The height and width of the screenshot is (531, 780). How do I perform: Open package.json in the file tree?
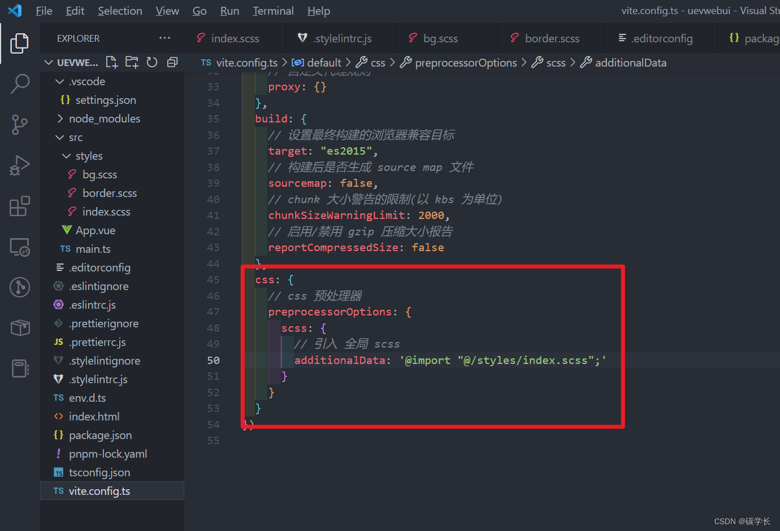[112, 435]
